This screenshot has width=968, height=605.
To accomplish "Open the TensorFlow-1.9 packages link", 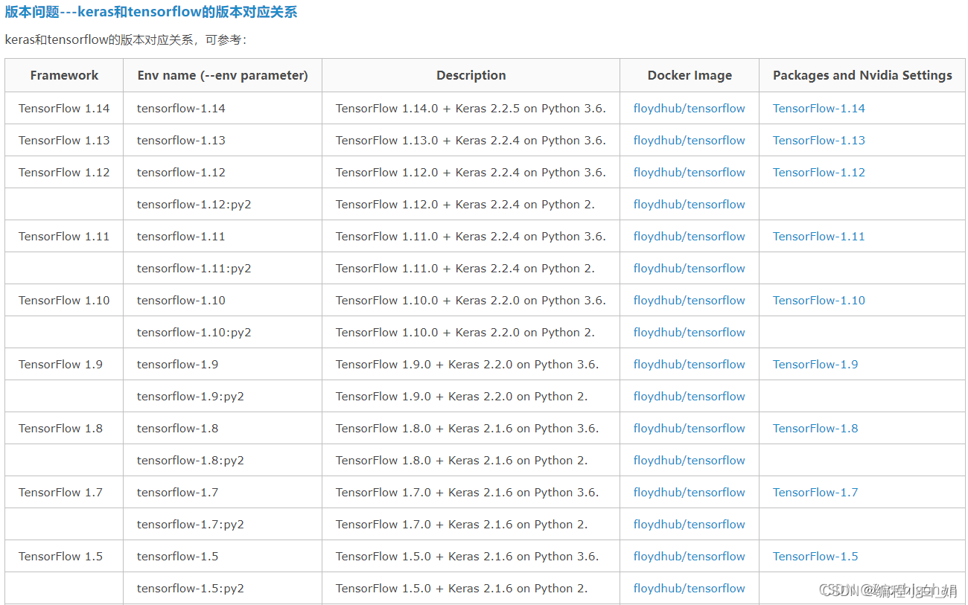I will (815, 365).
